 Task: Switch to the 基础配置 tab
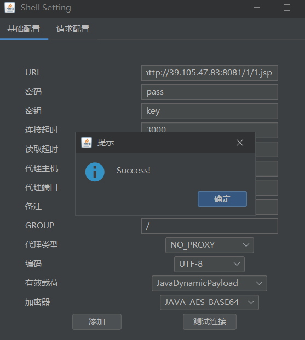tap(24, 29)
